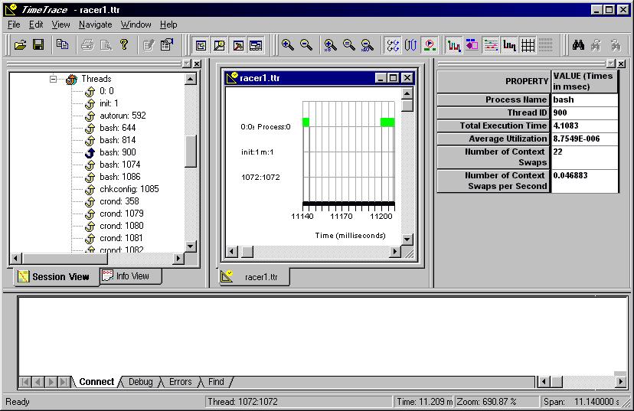Switch to the Errors output tab
The width and height of the screenshot is (634, 411).
click(x=181, y=382)
